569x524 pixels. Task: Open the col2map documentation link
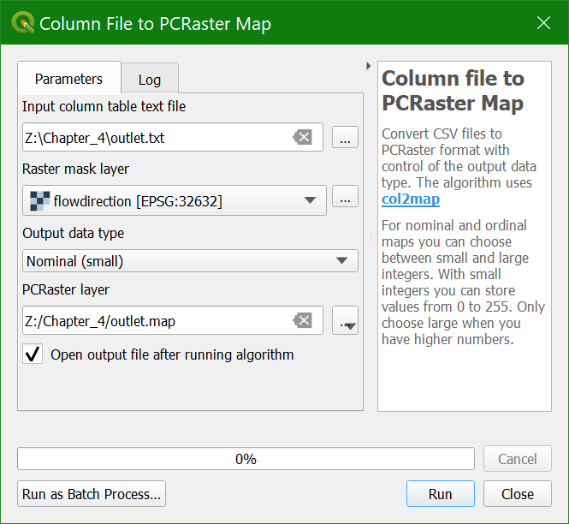click(411, 199)
